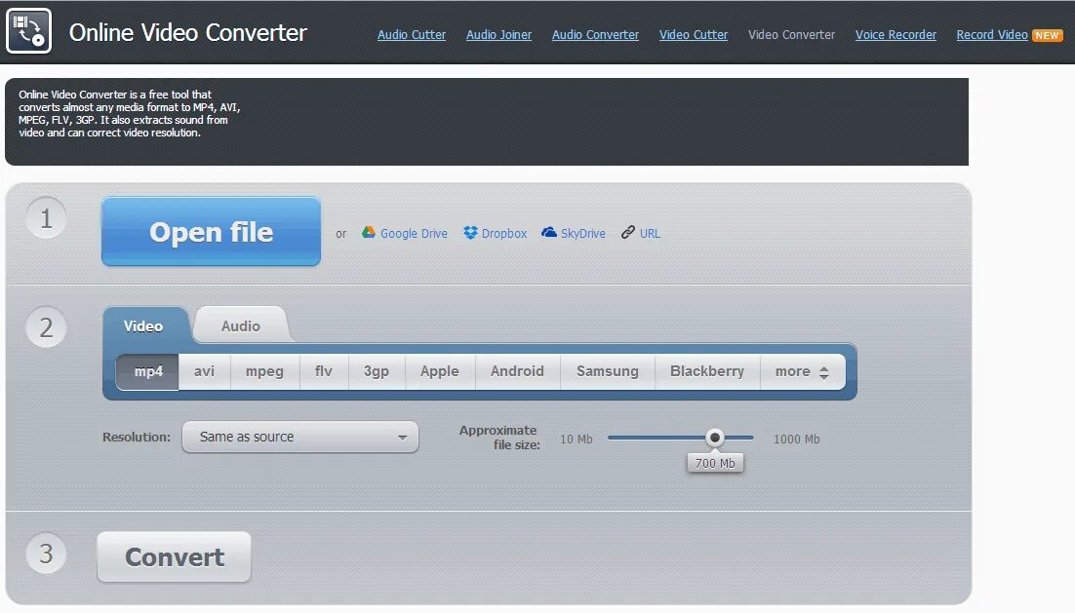Open the Resolution Same as source dropdown
The width and height of the screenshot is (1075, 613).
(300, 437)
